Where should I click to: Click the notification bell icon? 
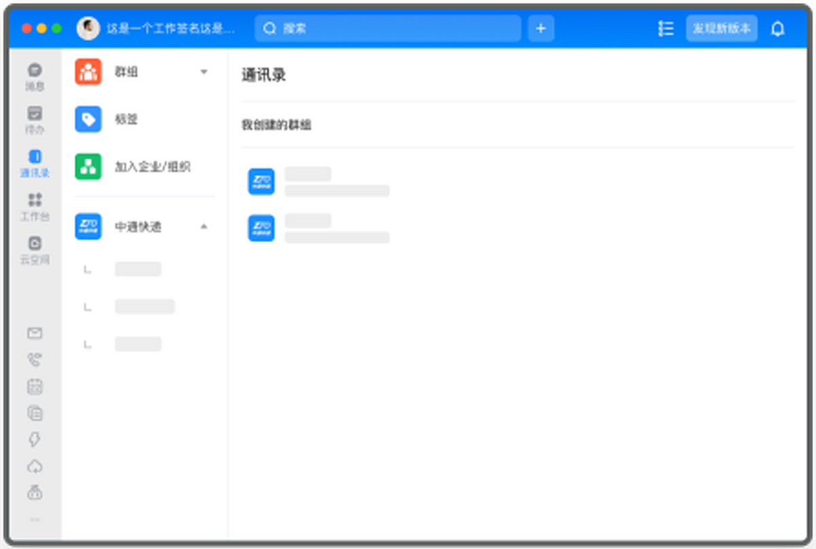(777, 28)
